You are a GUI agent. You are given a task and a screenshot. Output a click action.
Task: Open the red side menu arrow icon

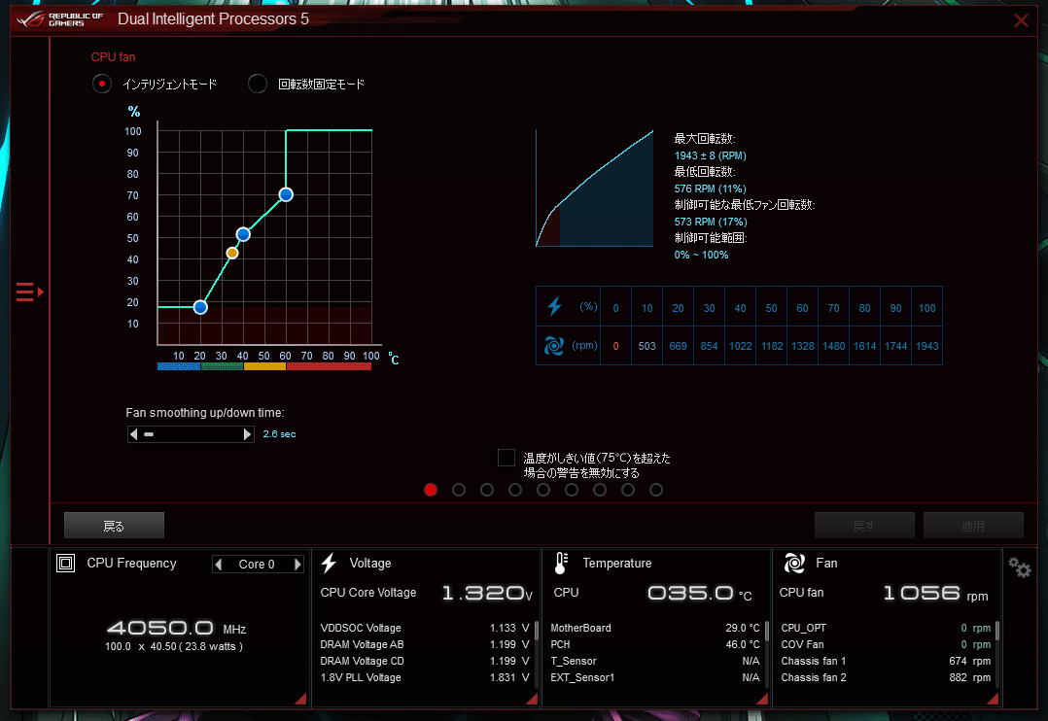pos(29,292)
